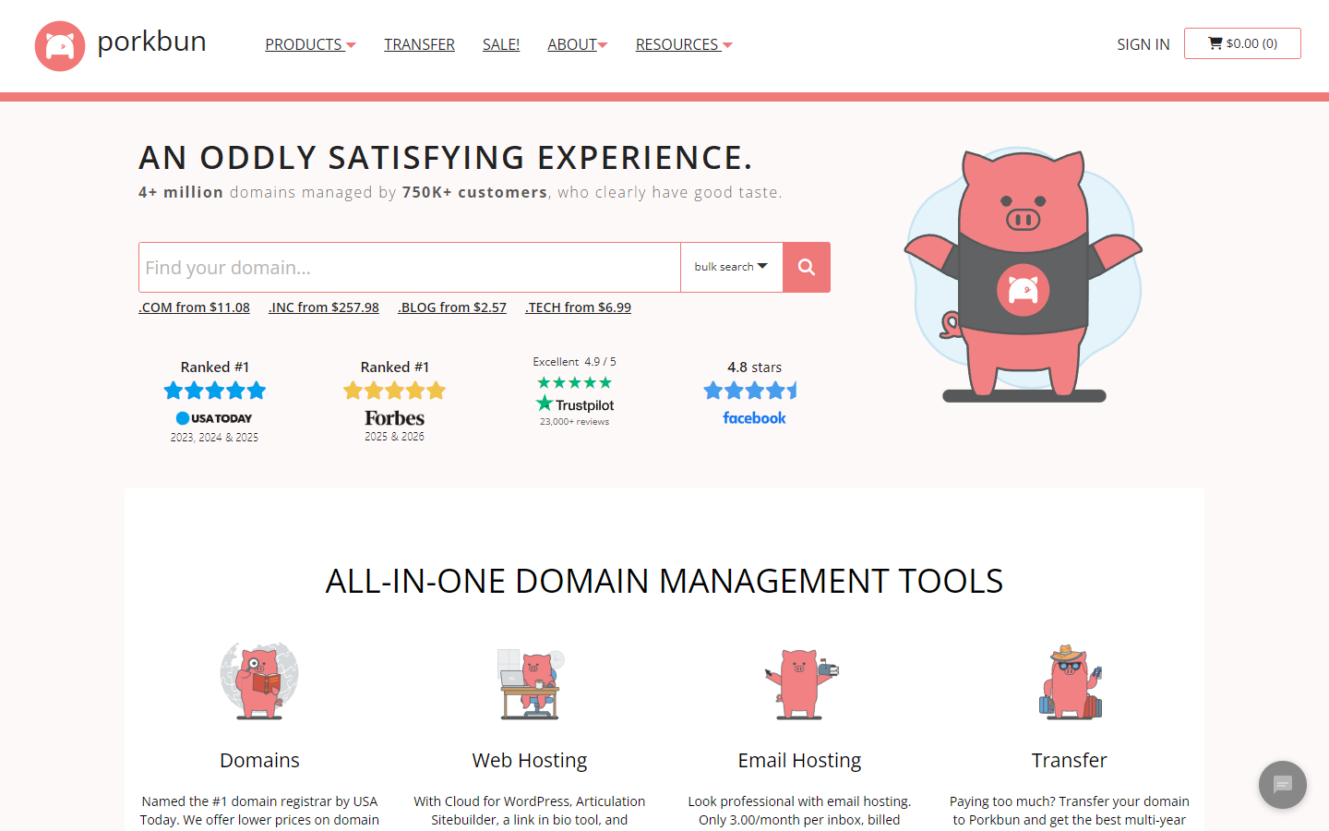Select the Email Hosting heading

coord(799,760)
